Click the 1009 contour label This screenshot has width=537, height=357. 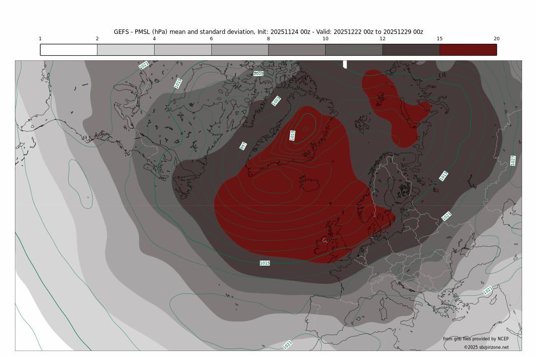(258, 74)
